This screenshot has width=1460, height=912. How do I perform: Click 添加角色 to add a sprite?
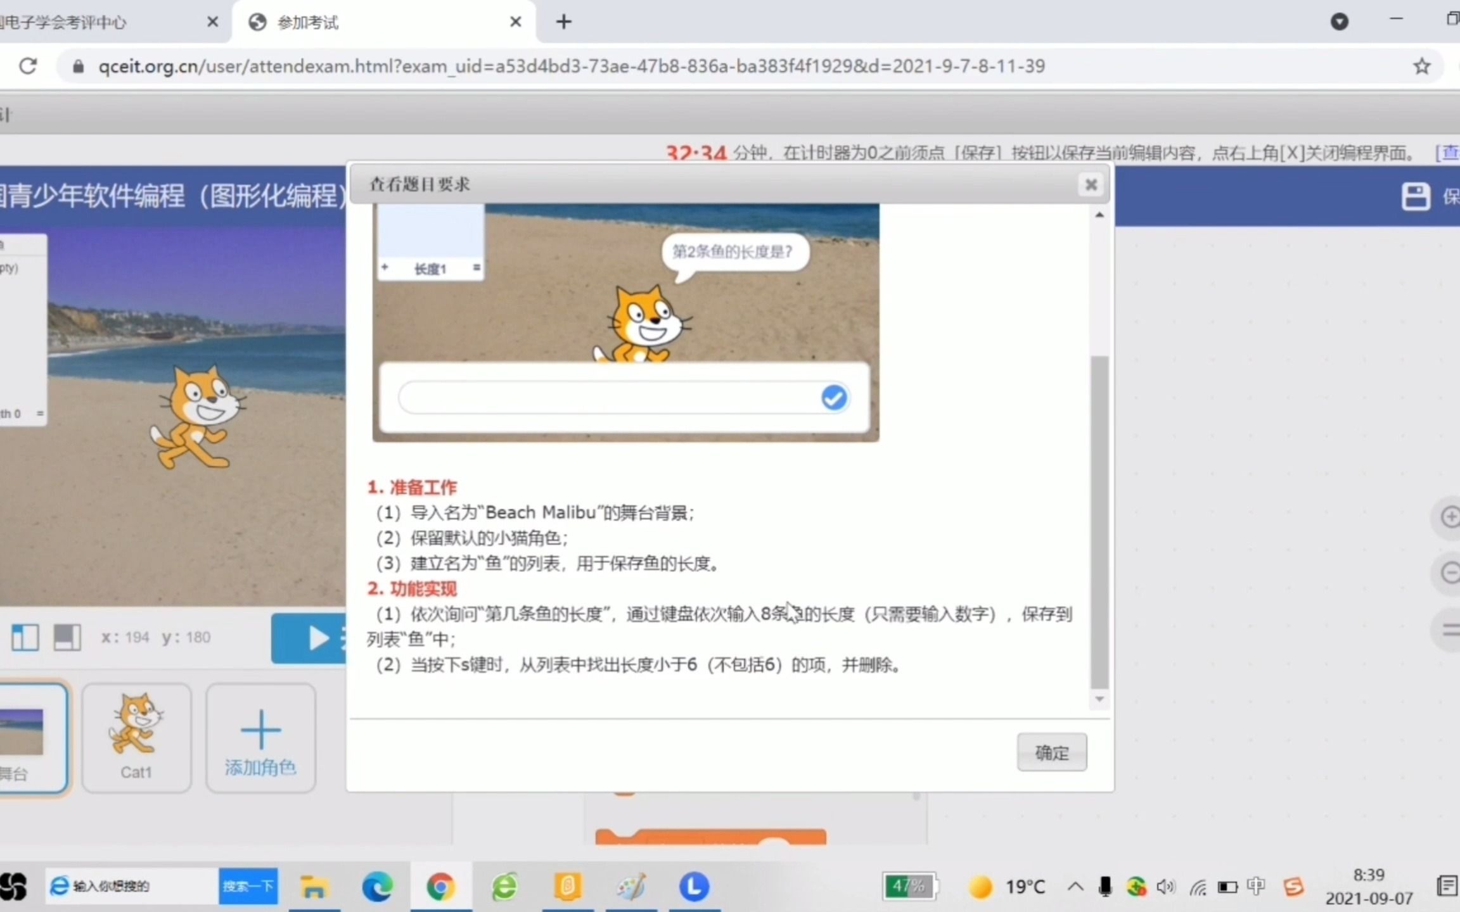coord(260,738)
